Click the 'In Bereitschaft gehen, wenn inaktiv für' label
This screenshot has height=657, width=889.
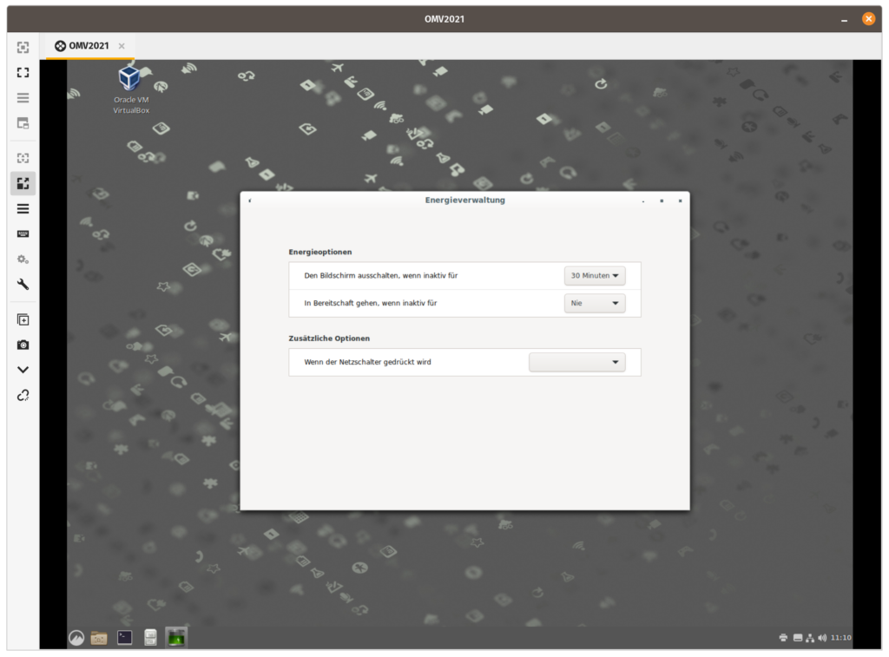pyautogui.click(x=371, y=303)
